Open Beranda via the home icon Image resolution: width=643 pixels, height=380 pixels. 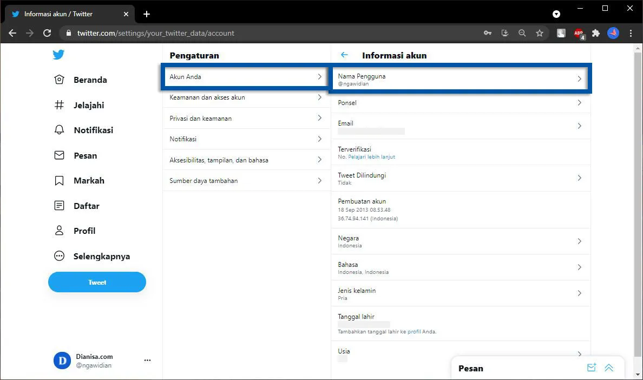58,80
